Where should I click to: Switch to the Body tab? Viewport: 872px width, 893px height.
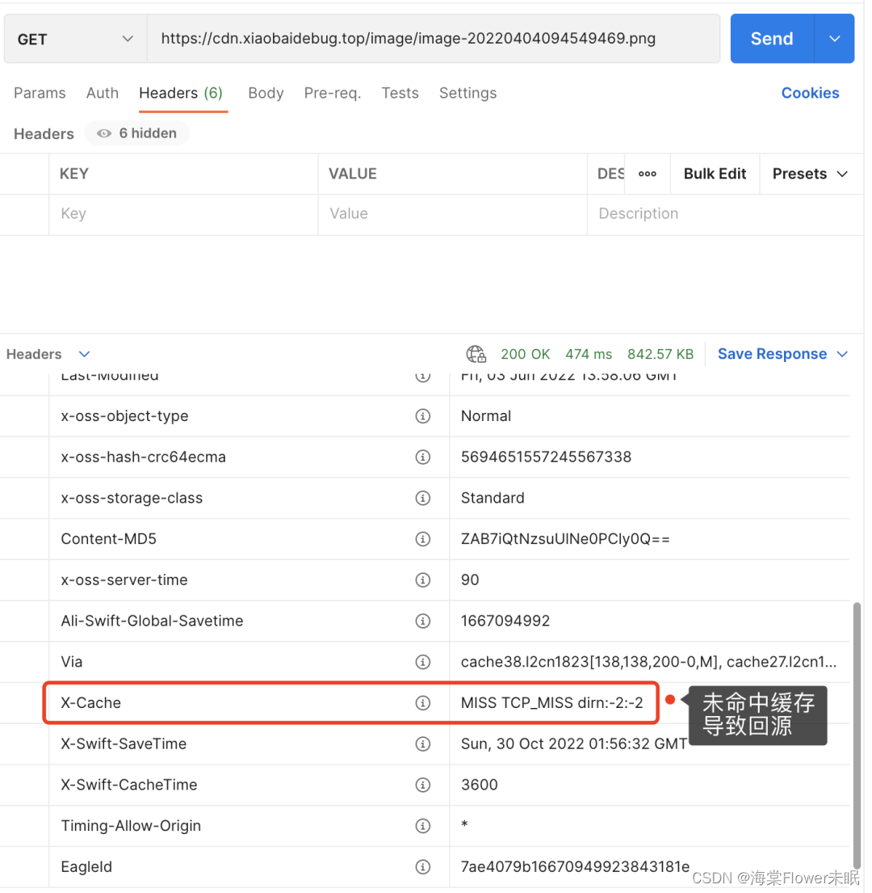(x=266, y=93)
